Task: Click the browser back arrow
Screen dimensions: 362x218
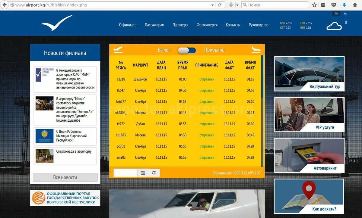Action: [4, 5]
